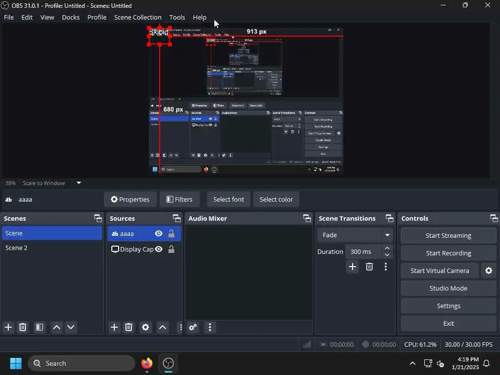Click Select color button
Screen dimensions: 500x375
point(276,199)
